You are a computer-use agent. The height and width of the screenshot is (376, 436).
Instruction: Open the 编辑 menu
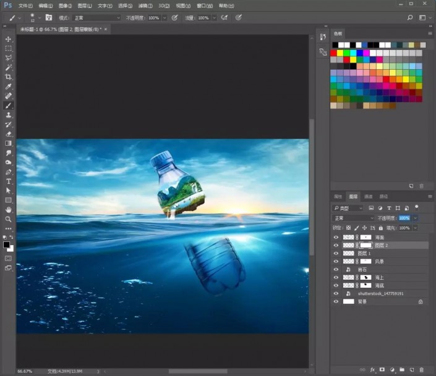coord(46,6)
